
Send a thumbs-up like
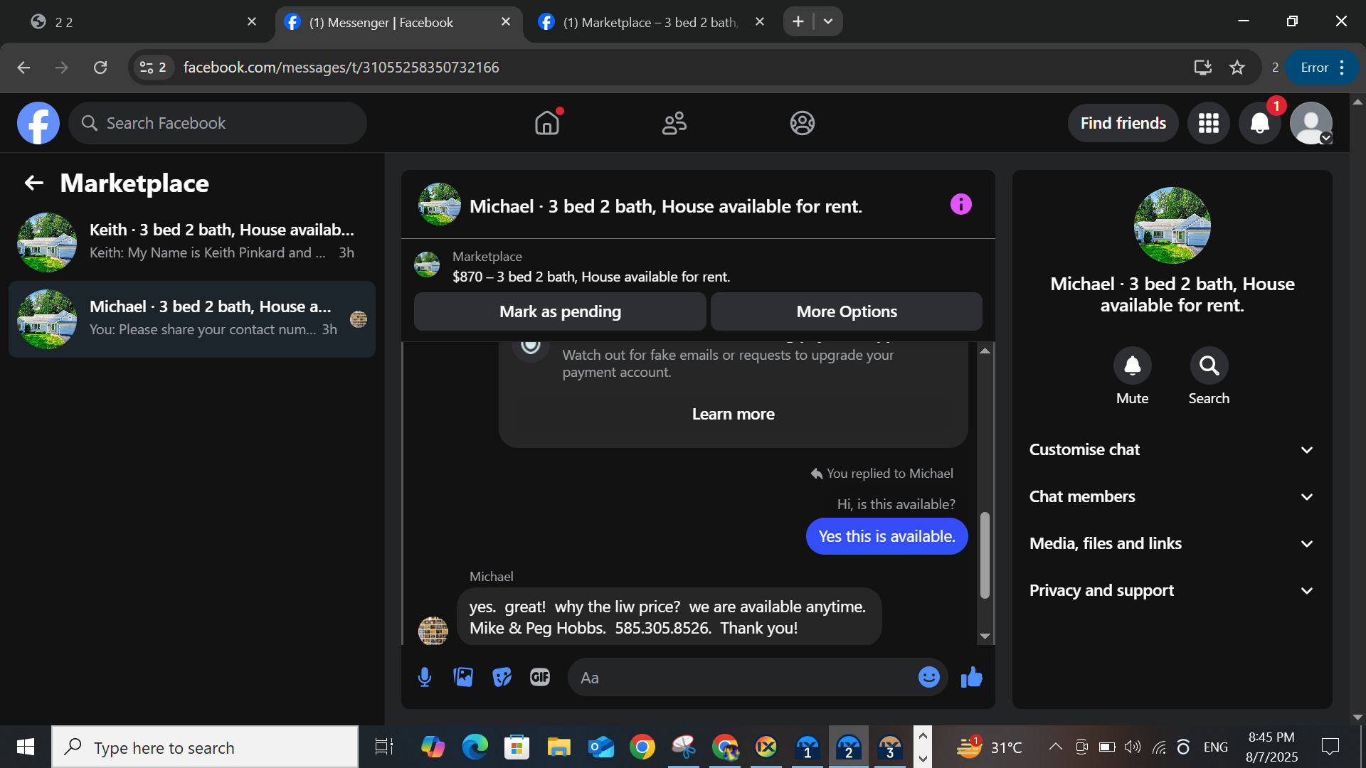pyautogui.click(x=971, y=677)
